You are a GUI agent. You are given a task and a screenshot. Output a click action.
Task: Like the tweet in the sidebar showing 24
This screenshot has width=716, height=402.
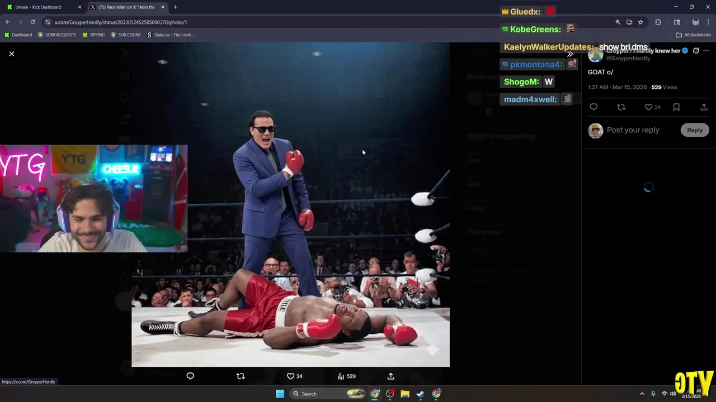tap(652, 107)
